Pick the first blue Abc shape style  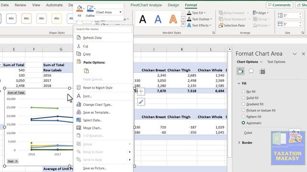tap(11, 19)
